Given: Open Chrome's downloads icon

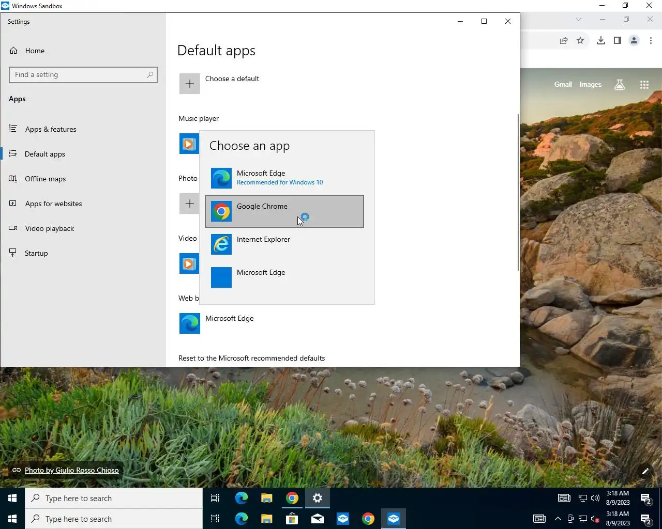Looking at the screenshot, I should [x=600, y=40].
